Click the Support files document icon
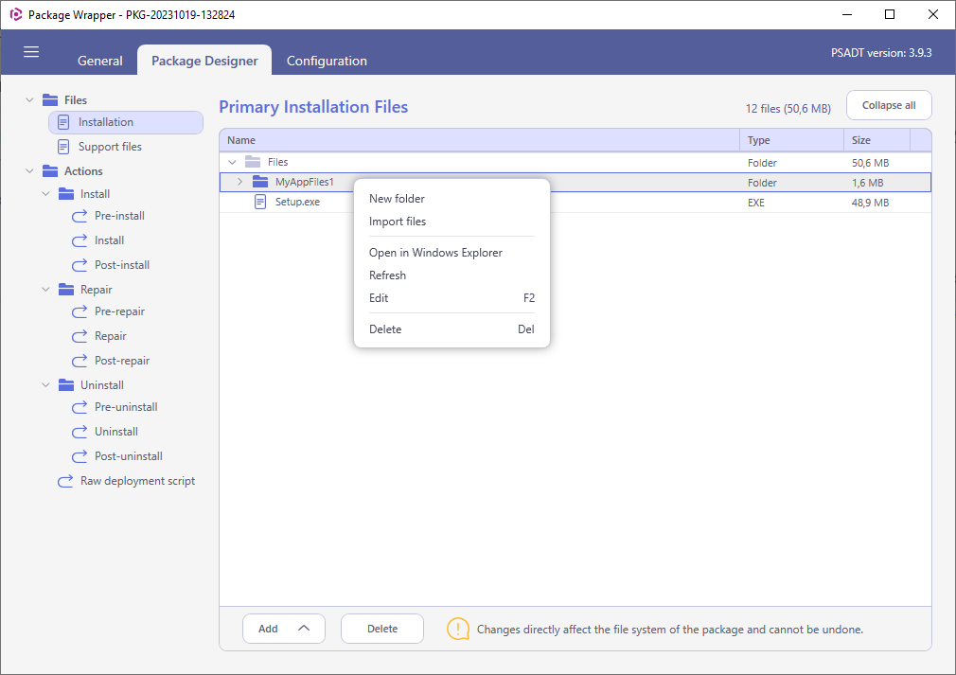 coord(63,147)
